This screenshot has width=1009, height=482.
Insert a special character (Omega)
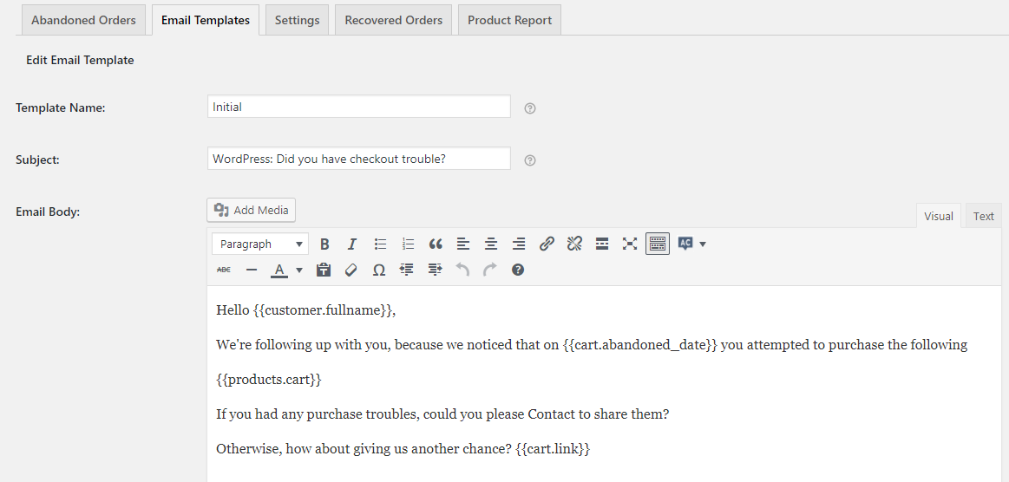[x=379, y=270]
